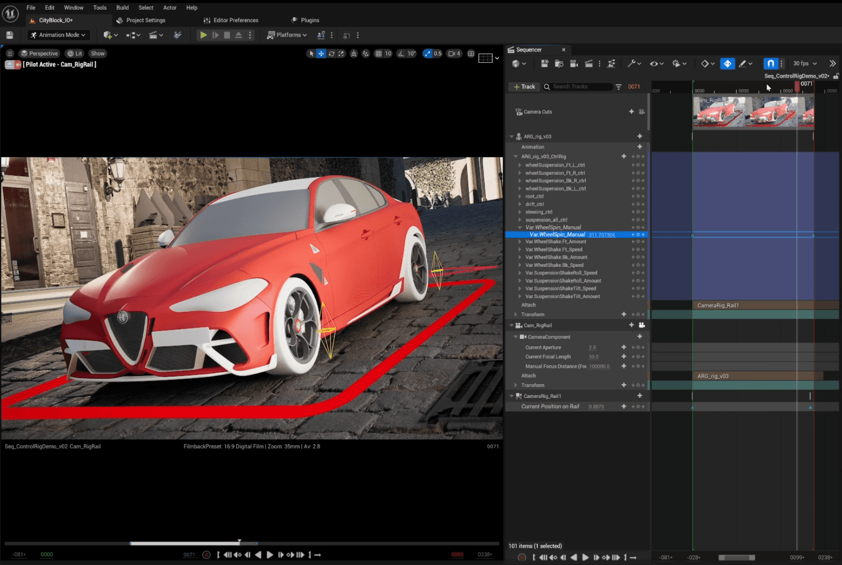Click the camera icon in Sequencer toolbar

pos(573,64)
